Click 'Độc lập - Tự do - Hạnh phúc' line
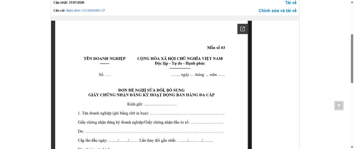Screen dimensions: 354x149 click(x=180, y=63)
